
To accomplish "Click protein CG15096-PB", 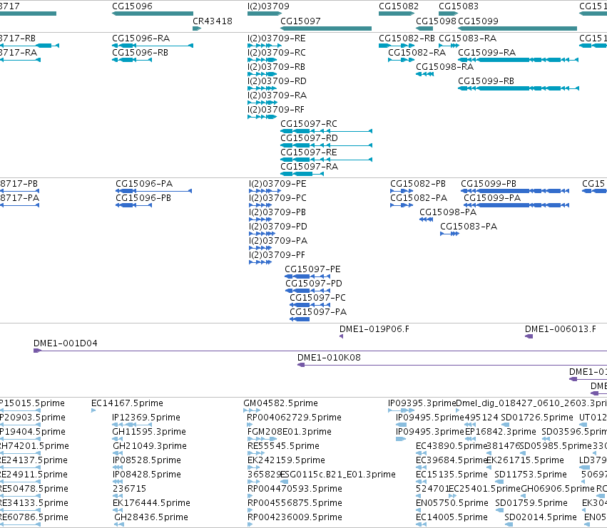I will (143, 198).
